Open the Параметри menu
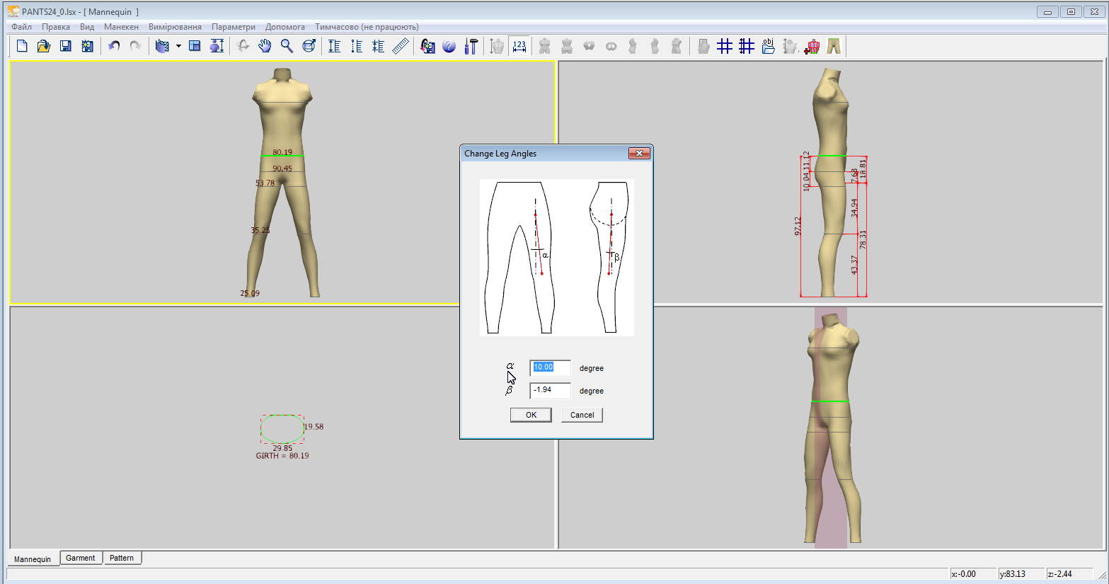 (233, 27)
